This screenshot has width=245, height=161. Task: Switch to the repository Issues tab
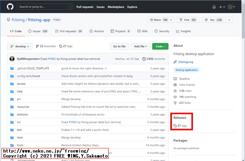point(38,31)
